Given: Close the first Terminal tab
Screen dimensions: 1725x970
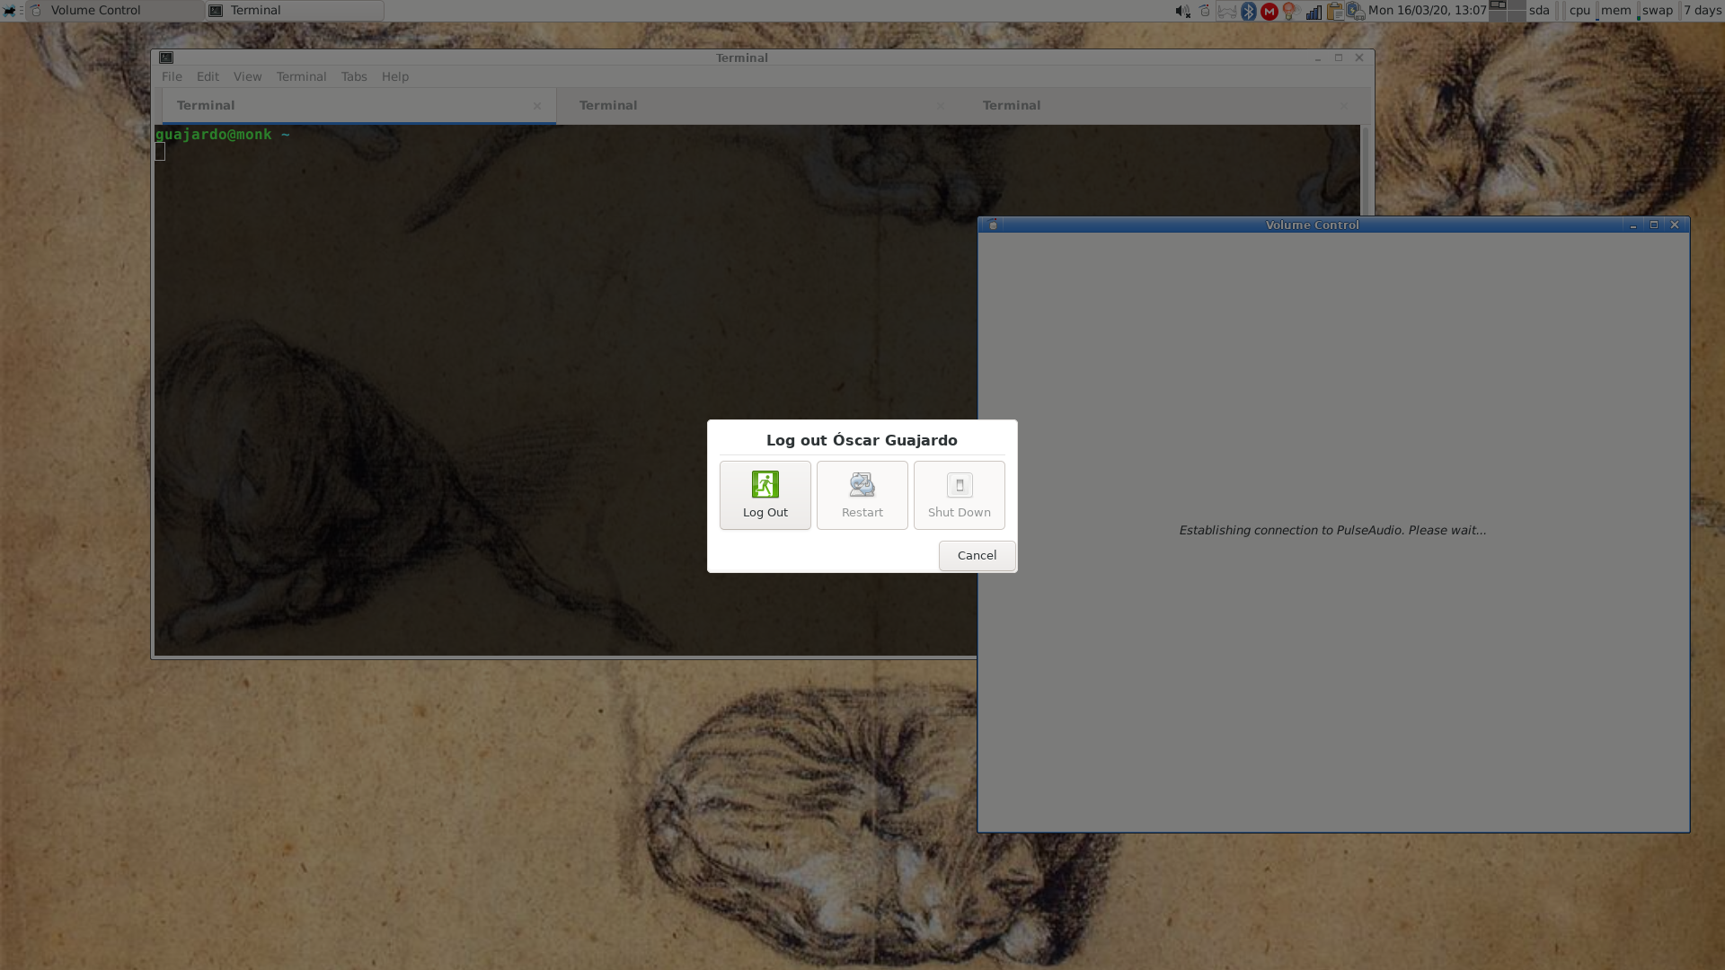Looking at the screenshot, I should tap(537, 106).
